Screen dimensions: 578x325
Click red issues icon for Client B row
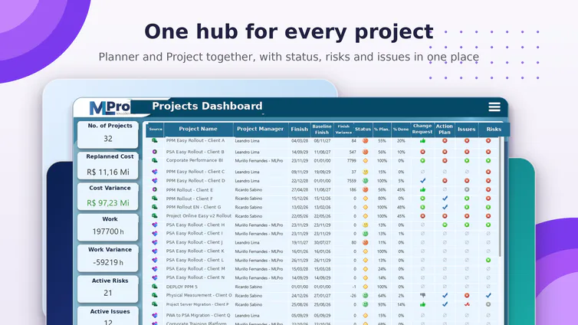click(467, 152)
